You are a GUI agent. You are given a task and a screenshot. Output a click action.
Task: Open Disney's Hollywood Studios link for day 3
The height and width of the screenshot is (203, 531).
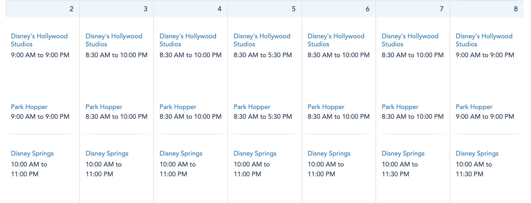(114, 40)
